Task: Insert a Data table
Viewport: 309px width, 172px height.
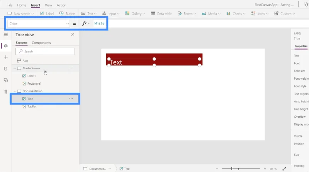Action: 161,13
